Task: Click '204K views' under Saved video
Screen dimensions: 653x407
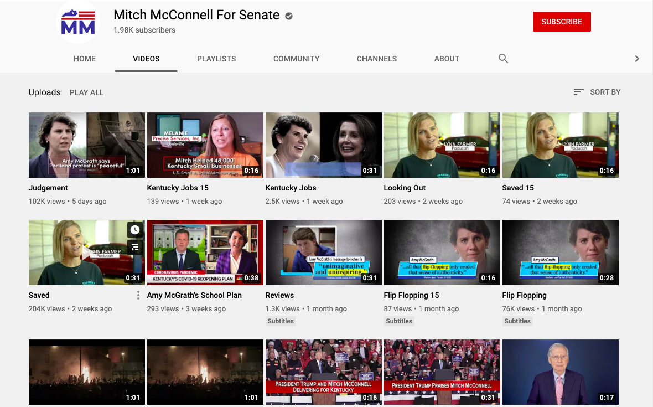Action: click(46, 308)
